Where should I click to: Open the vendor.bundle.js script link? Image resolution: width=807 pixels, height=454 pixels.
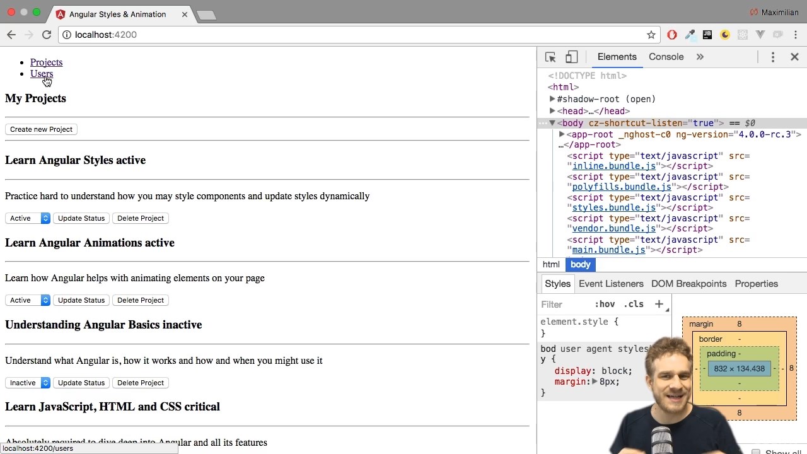[x=613, y=228]
